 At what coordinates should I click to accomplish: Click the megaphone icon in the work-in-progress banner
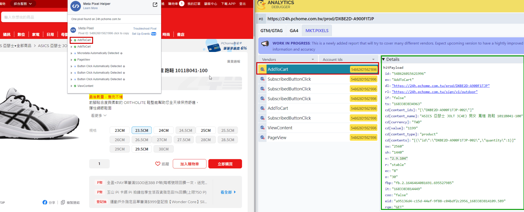(265, 43)
